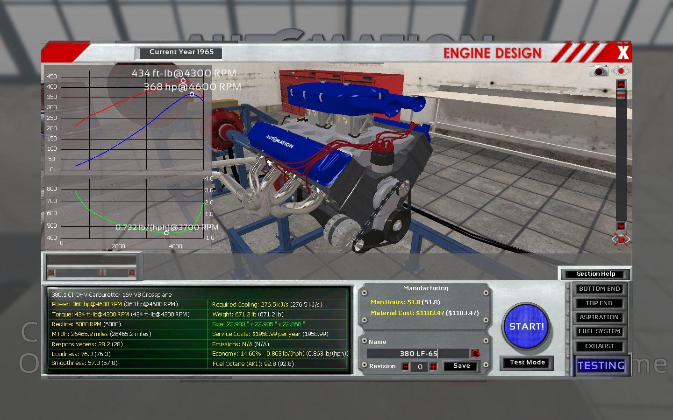Close the Engine Design window
Viewport: 673px width, 420px height.
(623, 52)
